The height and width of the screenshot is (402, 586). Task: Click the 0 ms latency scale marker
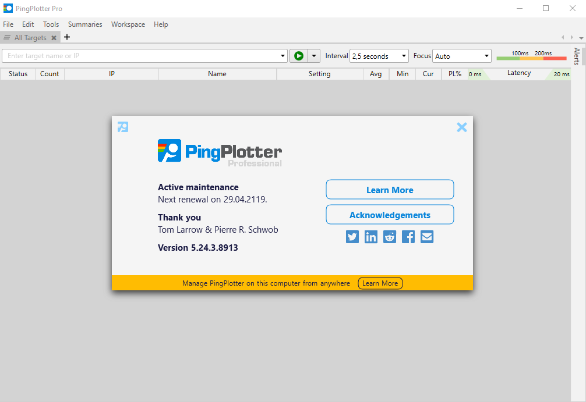[475, 74]
